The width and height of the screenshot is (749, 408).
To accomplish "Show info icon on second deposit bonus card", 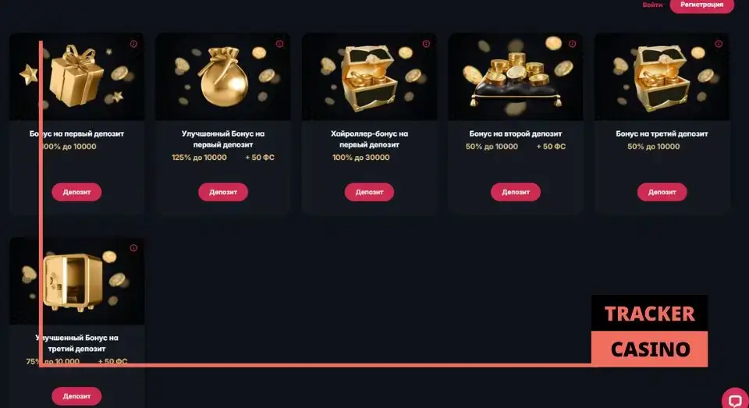I will [x=572, y=44].
